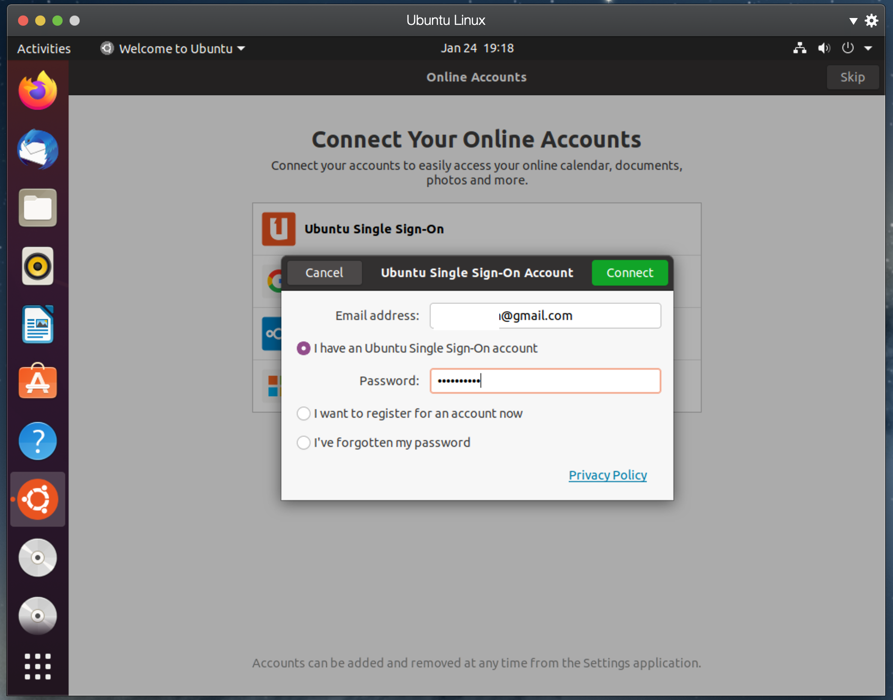Screen dimensions: 893x700
Task: Open the VM window dropdown triangle
Action: tap(853, 21)
